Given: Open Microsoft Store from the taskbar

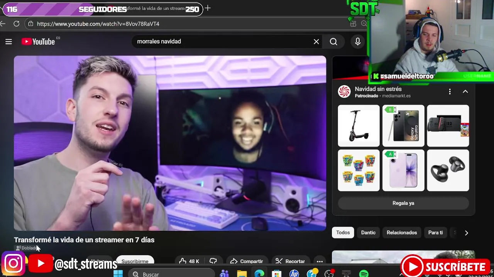Looking at the screenshot, I should click(x=277, y=274).
